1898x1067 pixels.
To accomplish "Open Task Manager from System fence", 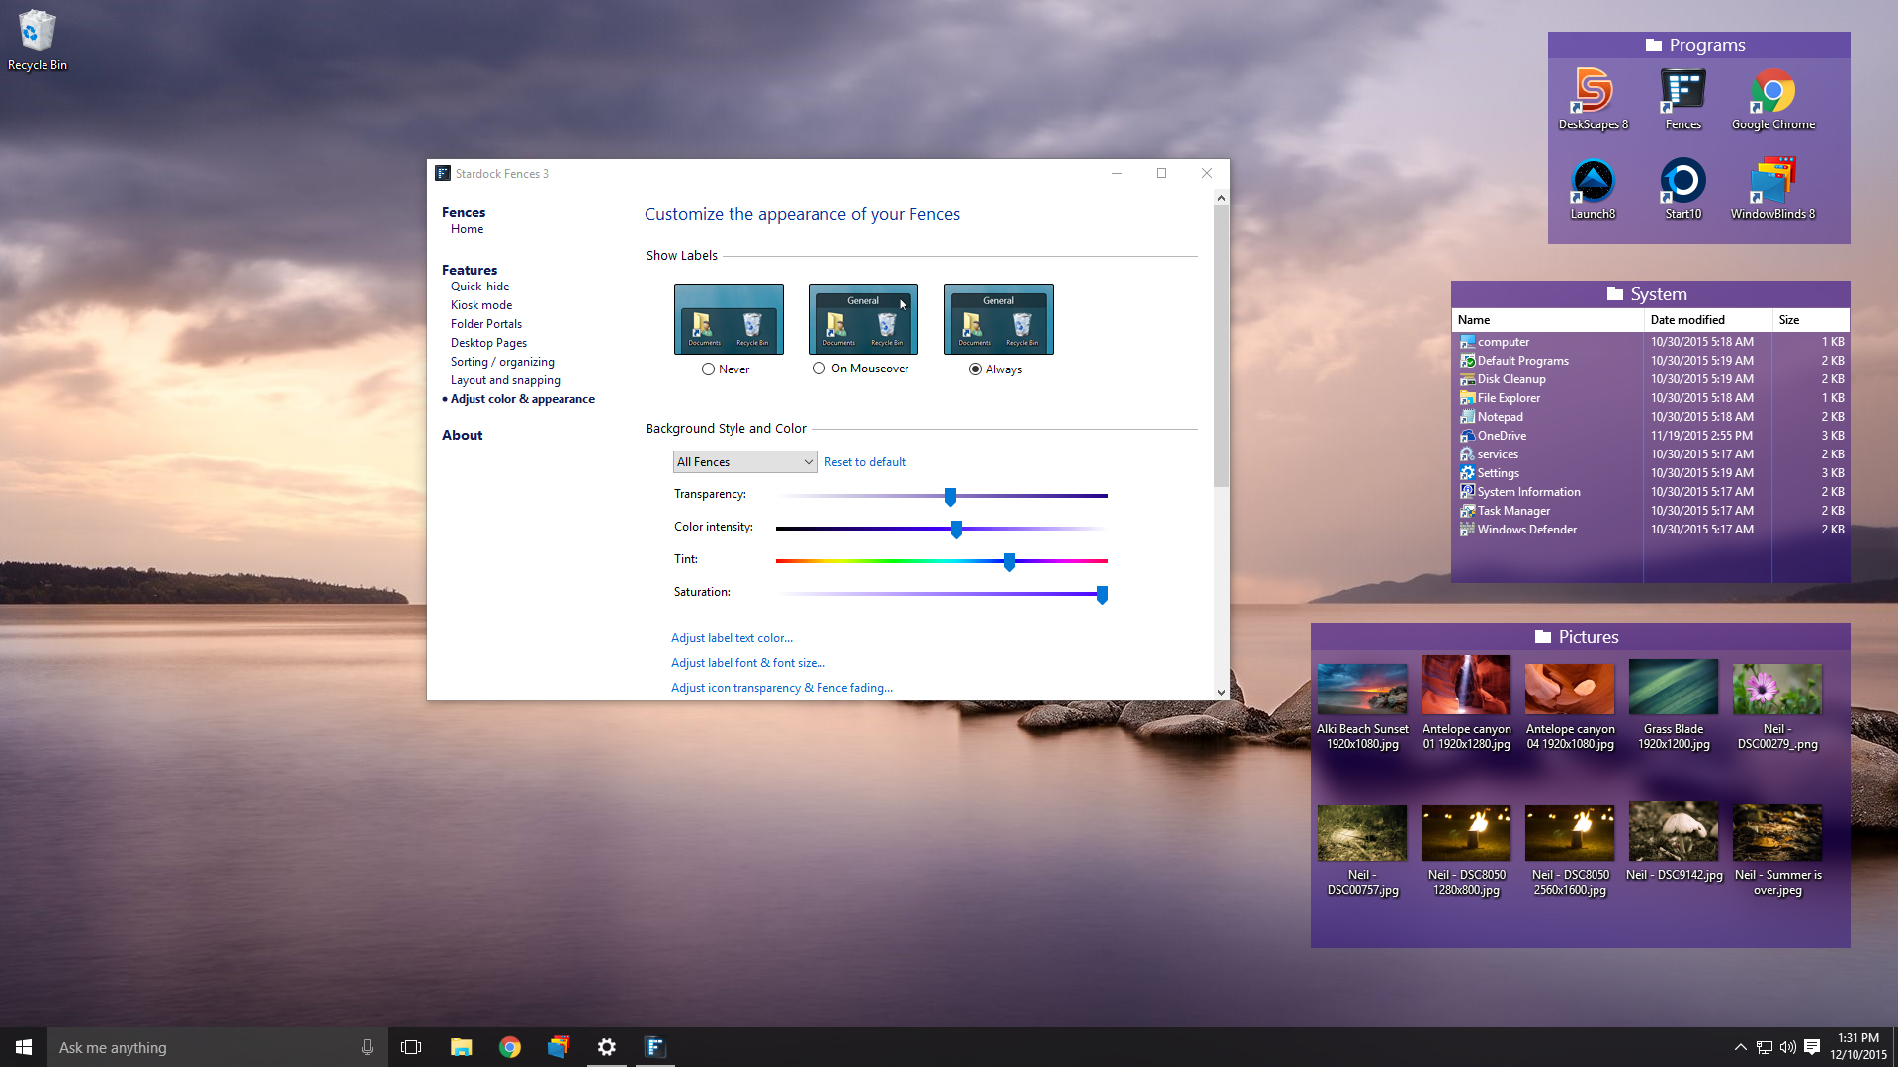I will tap(1512, 510).
